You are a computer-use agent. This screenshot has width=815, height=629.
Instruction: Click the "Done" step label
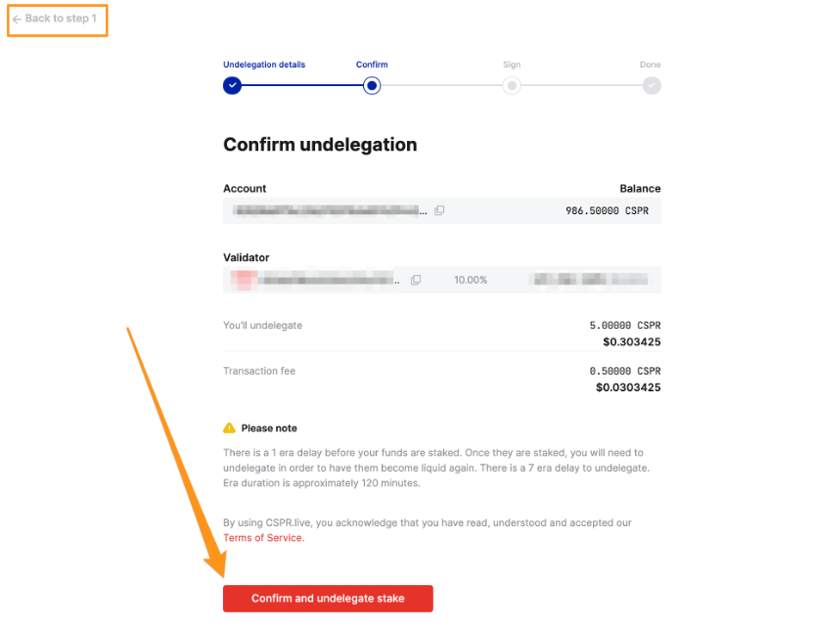pos(651,65)
